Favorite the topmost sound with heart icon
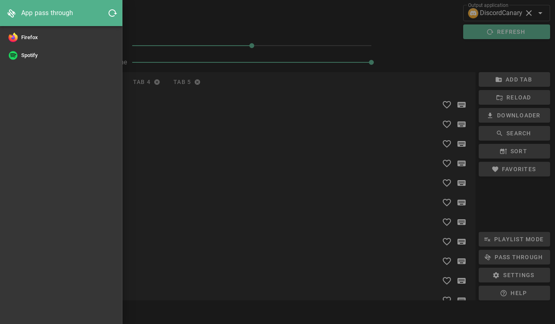This screenshot has height=324, width=555. 447,105
